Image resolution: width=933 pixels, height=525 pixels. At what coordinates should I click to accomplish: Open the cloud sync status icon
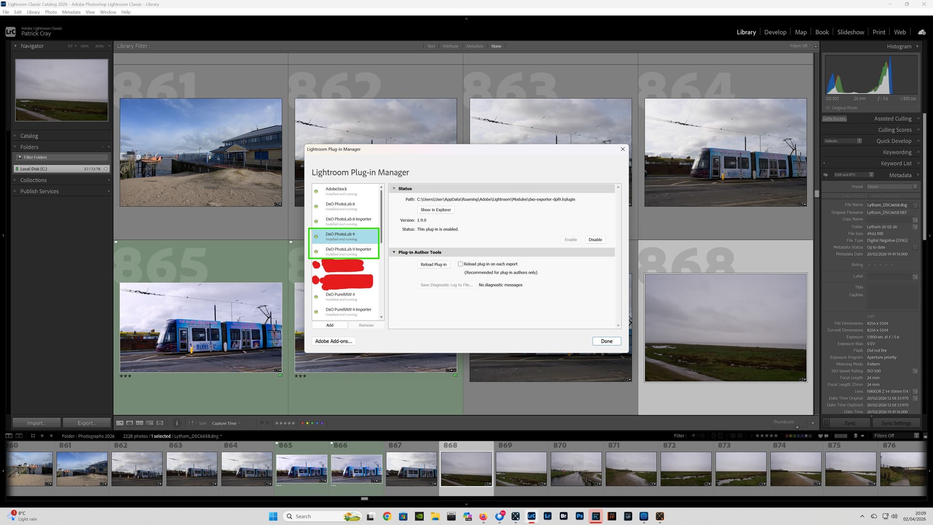click(922, 32)
